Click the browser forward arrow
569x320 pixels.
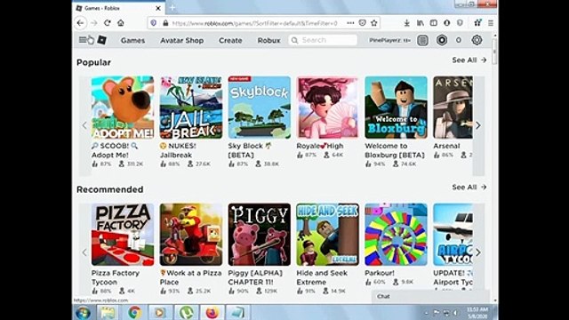point(94,23)
